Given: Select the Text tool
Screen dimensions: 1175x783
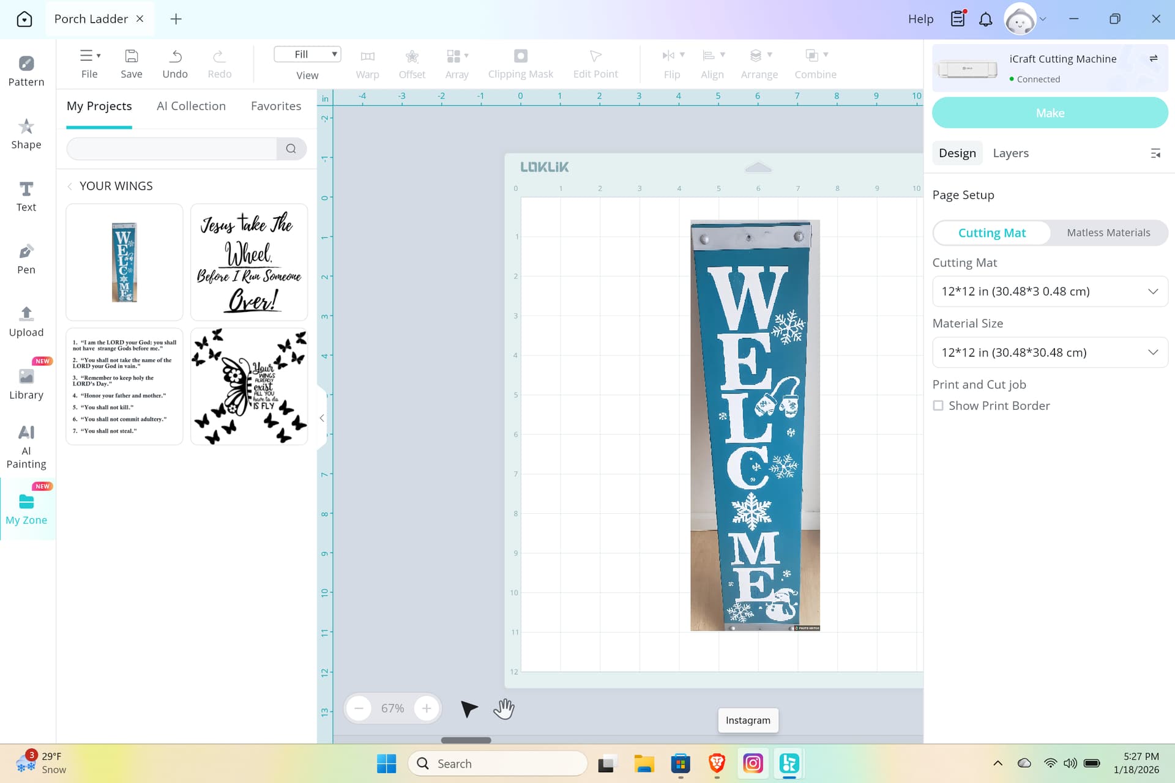Looking at the screenshot, I should click(x=26, y=196).
